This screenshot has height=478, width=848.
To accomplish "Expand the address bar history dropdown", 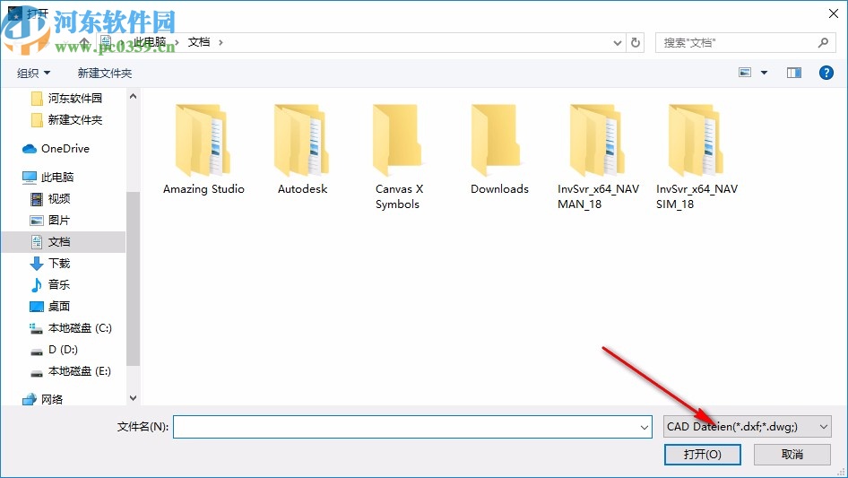I will (617, 42).
